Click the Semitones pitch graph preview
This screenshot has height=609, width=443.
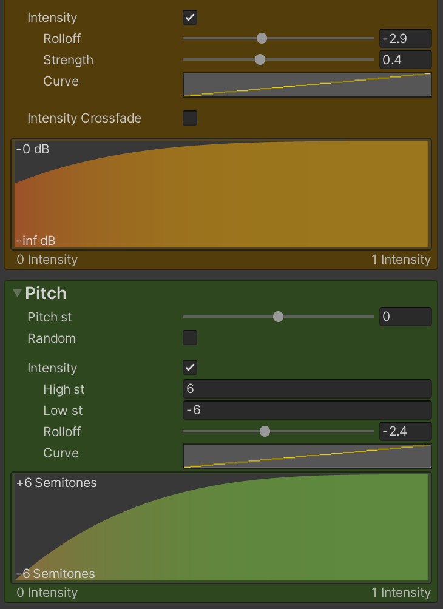(x=221, y=528)
